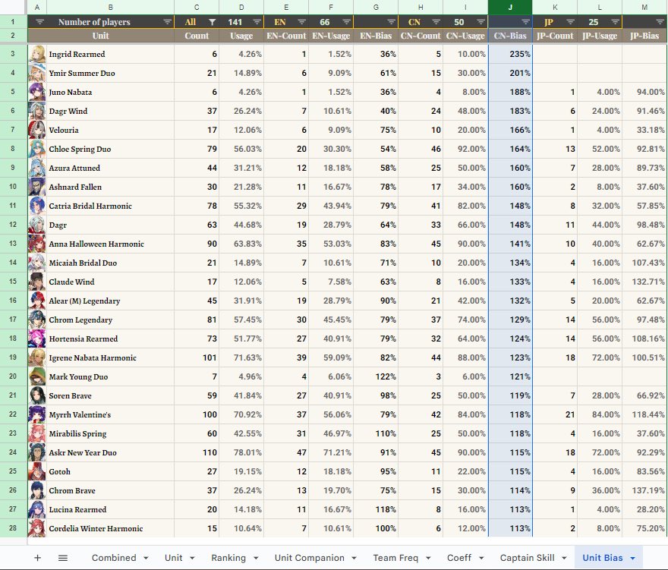Viewport: 668px width, 570px height.
Task: Click Ymir Summer Duo portrait thumbnail
Action: [37, 73]
